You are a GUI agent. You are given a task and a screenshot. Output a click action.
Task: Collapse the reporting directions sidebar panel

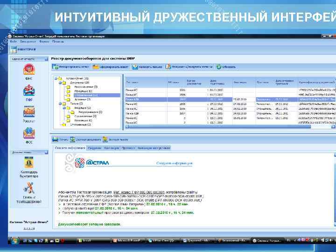pos(46,59)
